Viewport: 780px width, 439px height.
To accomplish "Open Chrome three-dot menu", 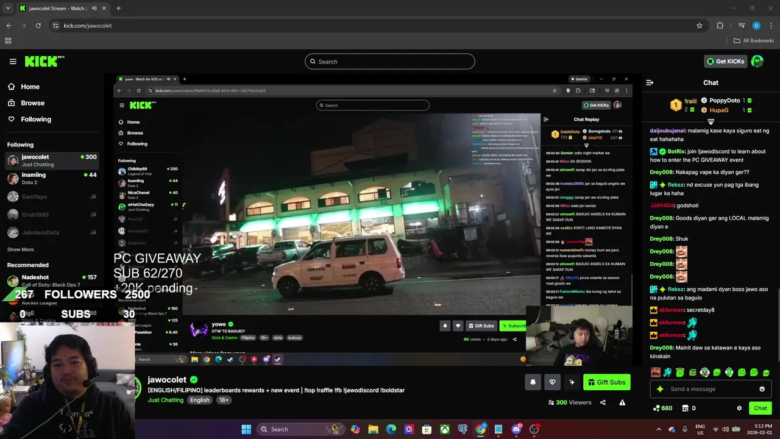I will (x=771, y=26).
